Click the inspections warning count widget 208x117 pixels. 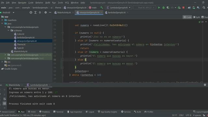(x=201, y=22)
